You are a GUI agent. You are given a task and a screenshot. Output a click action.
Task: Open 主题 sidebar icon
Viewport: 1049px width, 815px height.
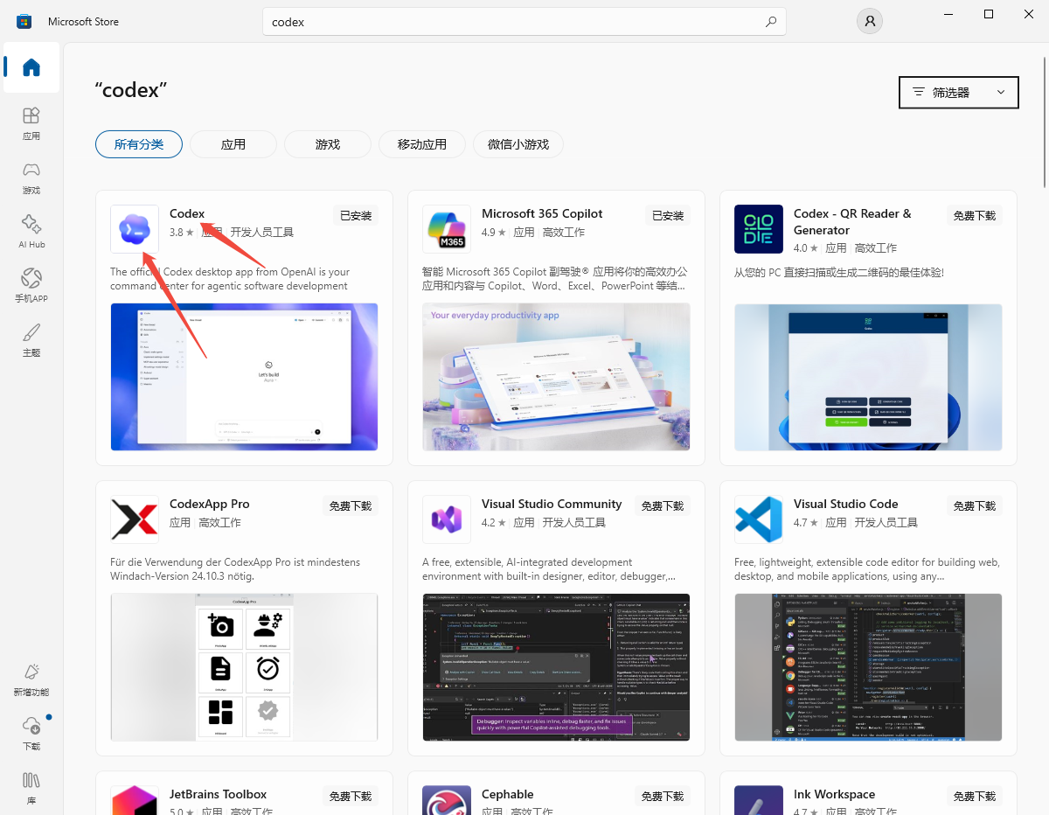tap(31, 340)
